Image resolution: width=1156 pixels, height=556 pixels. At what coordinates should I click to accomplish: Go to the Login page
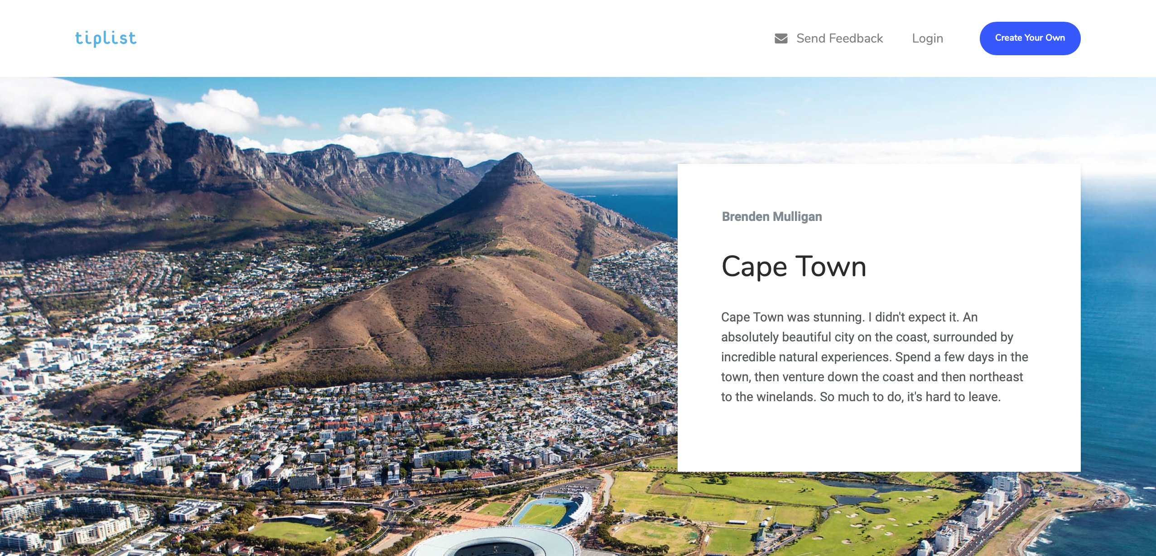coord(927,38)
